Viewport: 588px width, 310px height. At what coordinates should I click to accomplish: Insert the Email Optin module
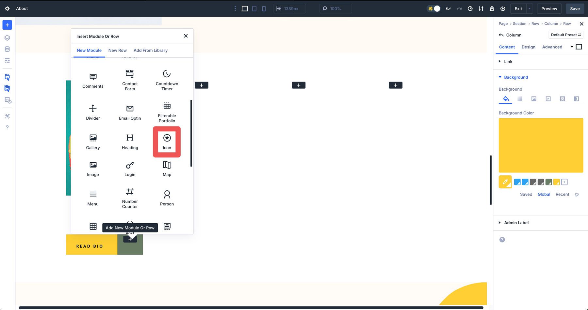[130, 112]
